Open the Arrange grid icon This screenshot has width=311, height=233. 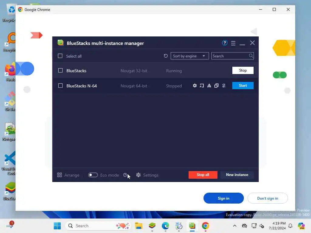pos(59,175)
